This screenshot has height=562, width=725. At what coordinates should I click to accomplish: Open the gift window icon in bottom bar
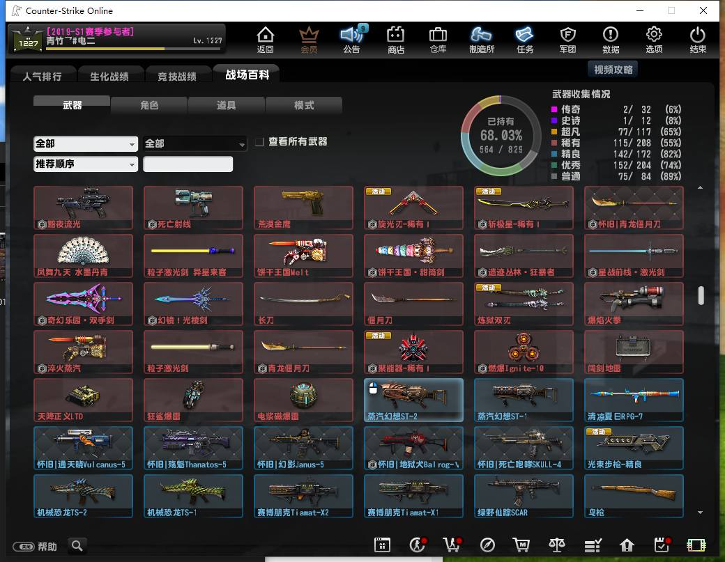tap(383, 545)
